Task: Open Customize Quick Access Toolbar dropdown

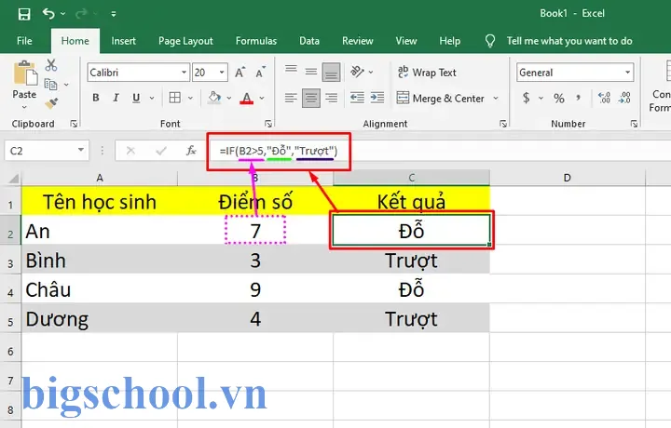Action: tap(114, 14)
